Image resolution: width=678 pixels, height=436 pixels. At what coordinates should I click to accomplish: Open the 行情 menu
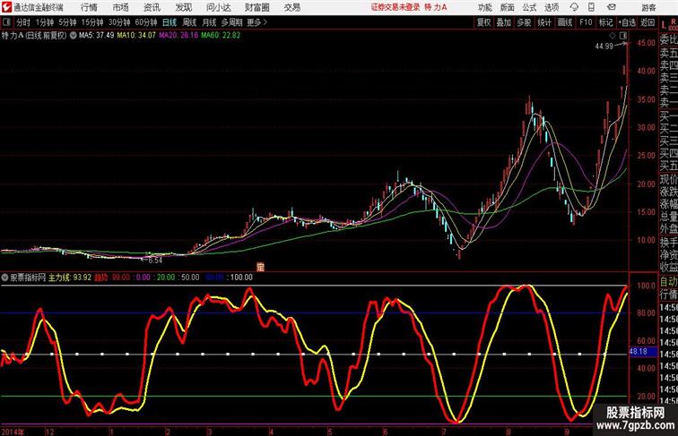tap(89, 7)
